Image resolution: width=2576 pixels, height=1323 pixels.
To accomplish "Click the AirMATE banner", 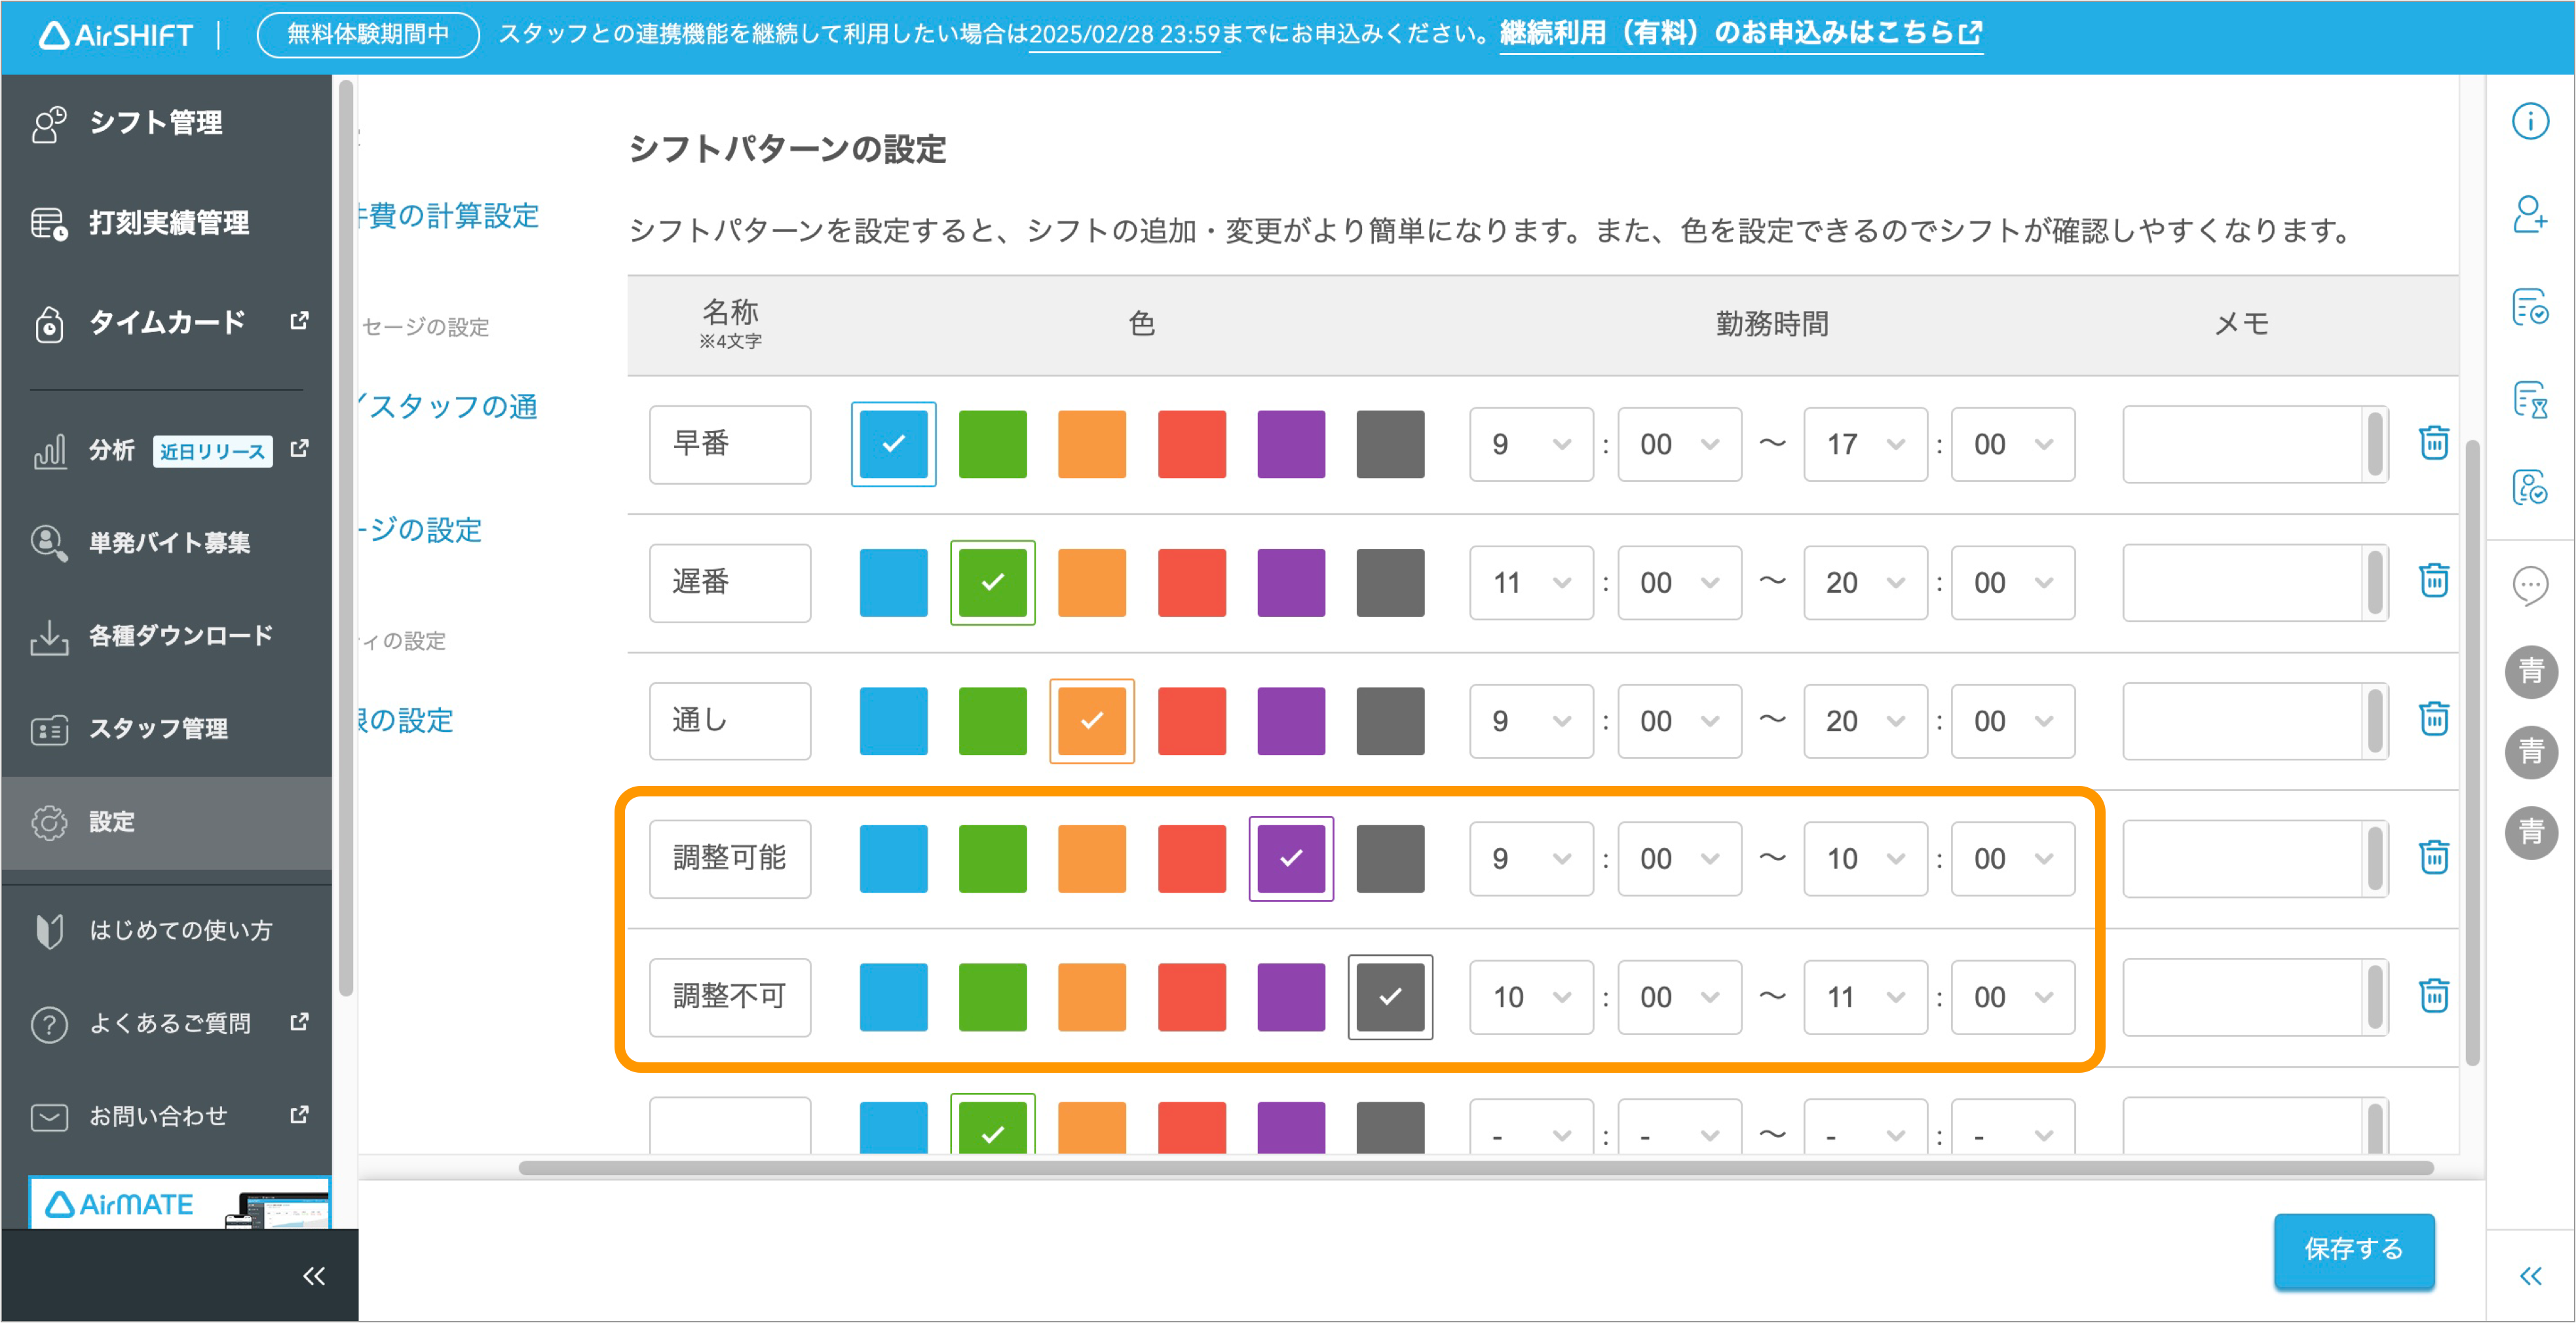I will (x=180, y=1203).
